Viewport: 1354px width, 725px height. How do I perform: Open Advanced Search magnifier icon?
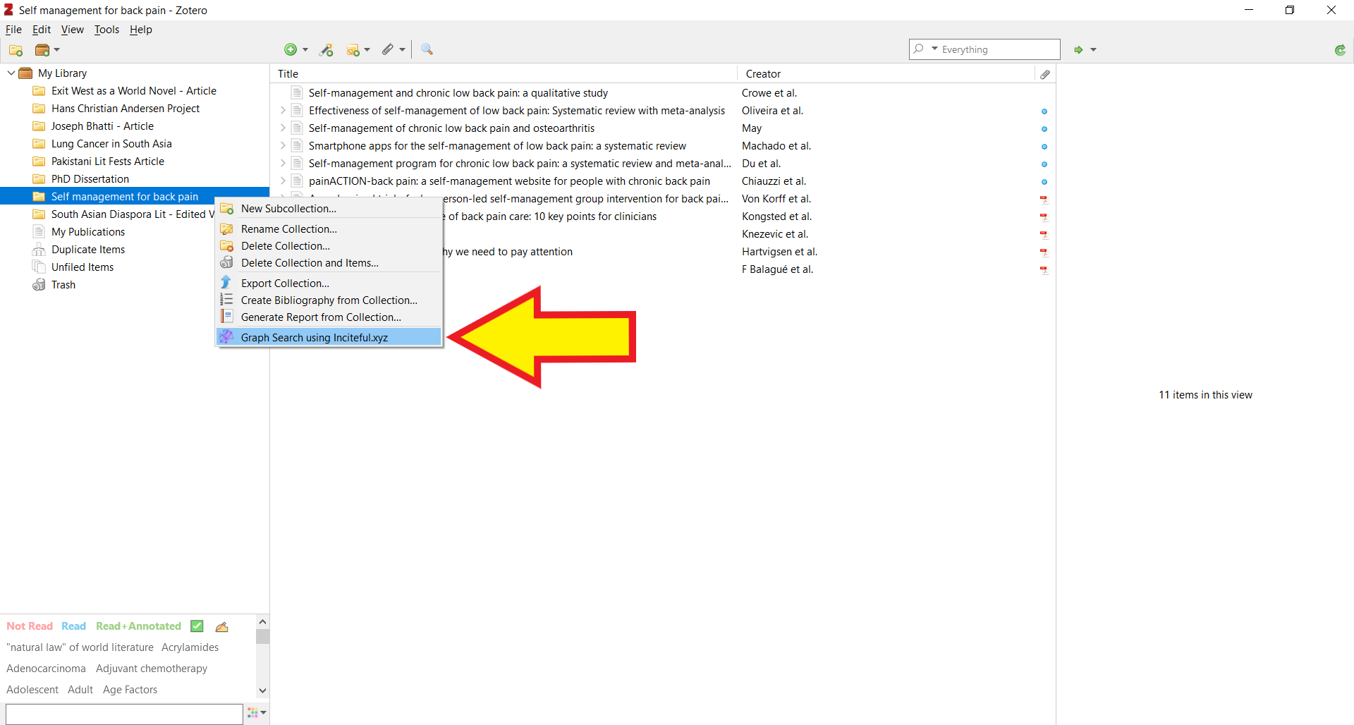coord(427,49)
